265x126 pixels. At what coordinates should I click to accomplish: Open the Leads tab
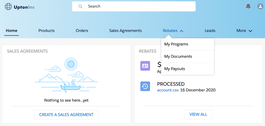[210, 31]
